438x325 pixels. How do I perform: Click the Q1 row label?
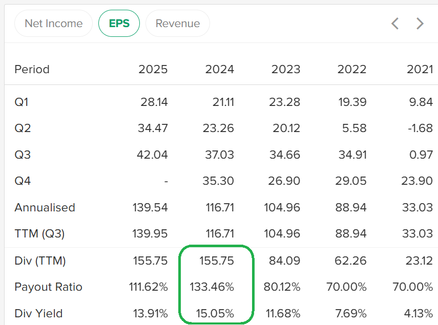(x=21, y=102)
